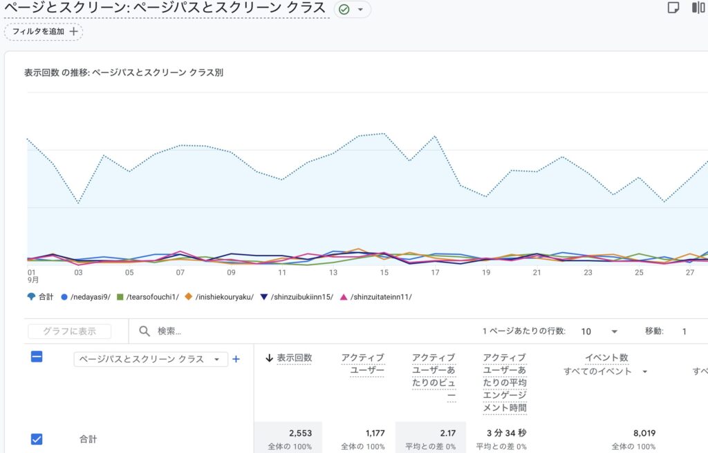Screen dimensions: 708x453
Task: Click the /tearsofouchi1/ green square legend swatch
Action: (120, 297)
